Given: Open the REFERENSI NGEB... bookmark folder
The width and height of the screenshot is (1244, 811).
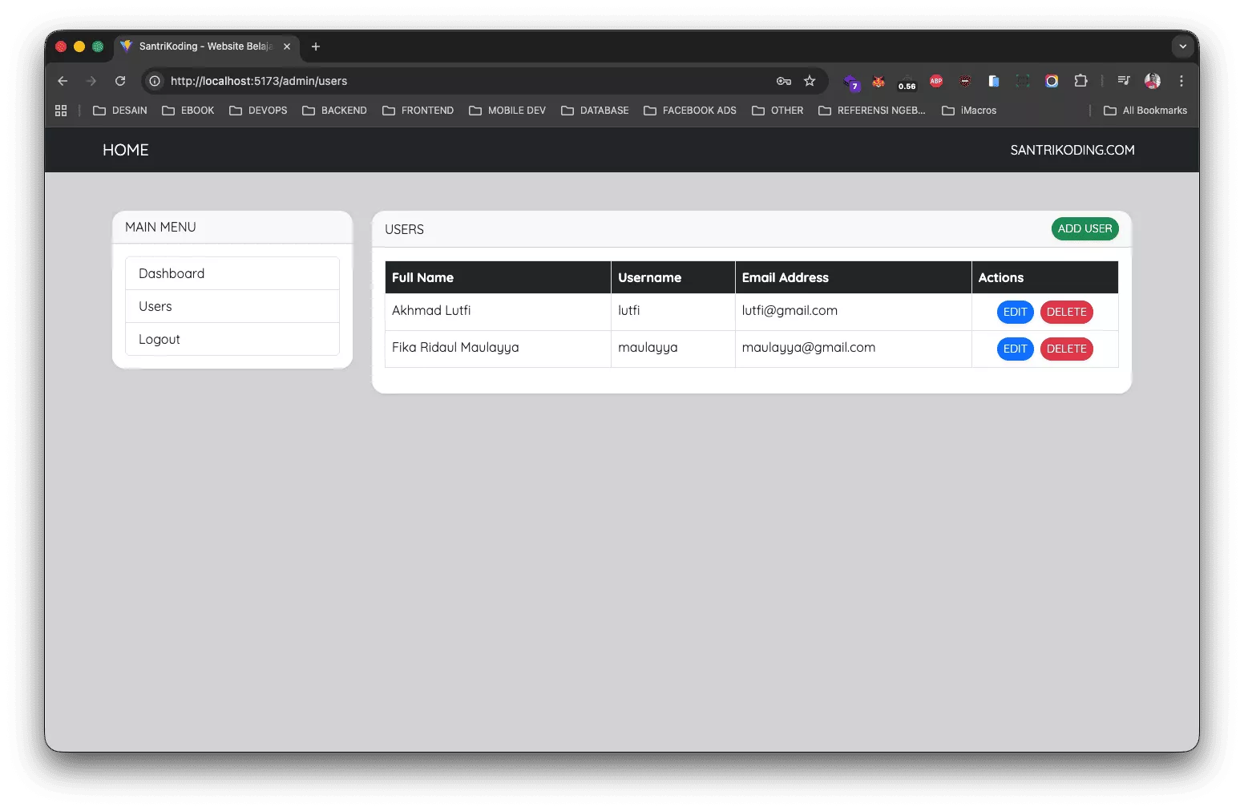Looking at the screenshot, I should 872,111.
